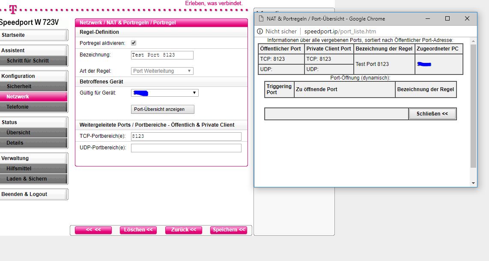
Task: Click the Speichern button
Action: pyautogui.click(x=229, y=230)
